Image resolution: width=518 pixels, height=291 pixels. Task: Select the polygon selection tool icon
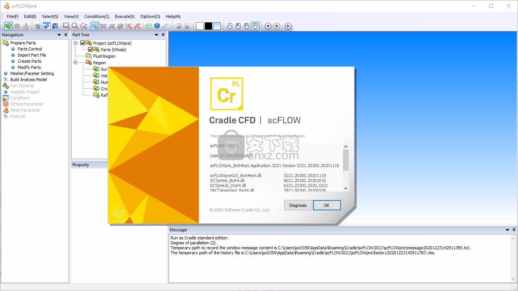coord(84,26)
